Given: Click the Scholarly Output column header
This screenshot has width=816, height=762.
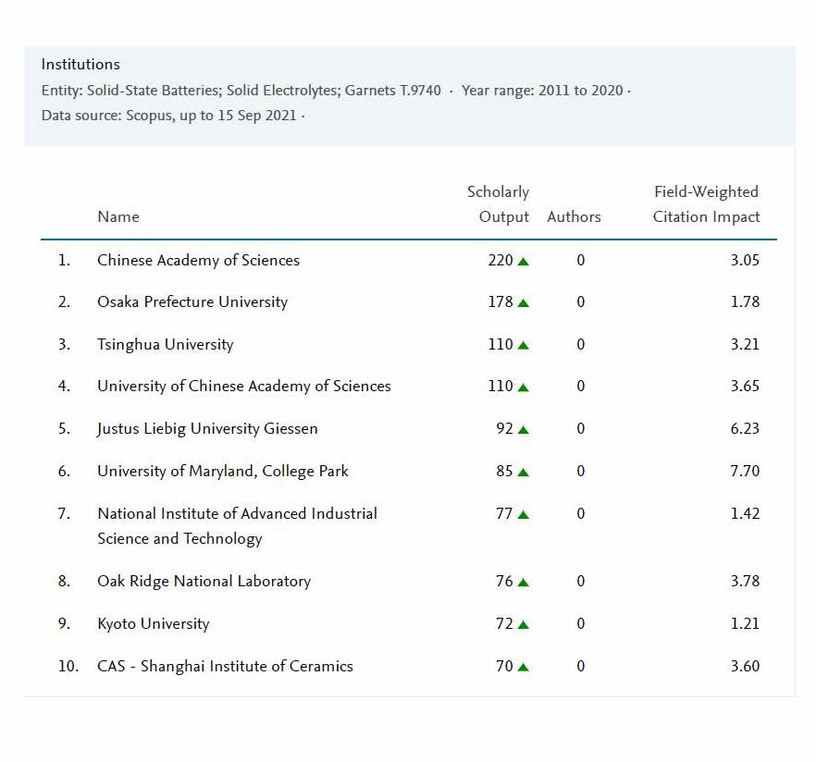Looking at the screenshot, I should (498, 204).
